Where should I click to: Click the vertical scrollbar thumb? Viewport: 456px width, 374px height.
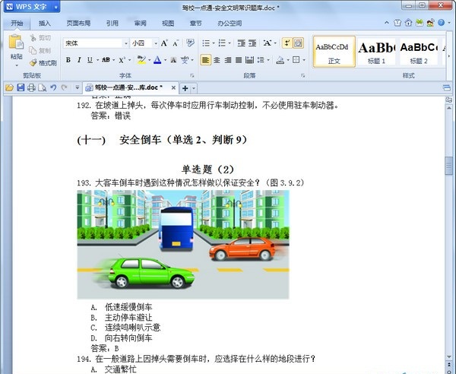449,166
